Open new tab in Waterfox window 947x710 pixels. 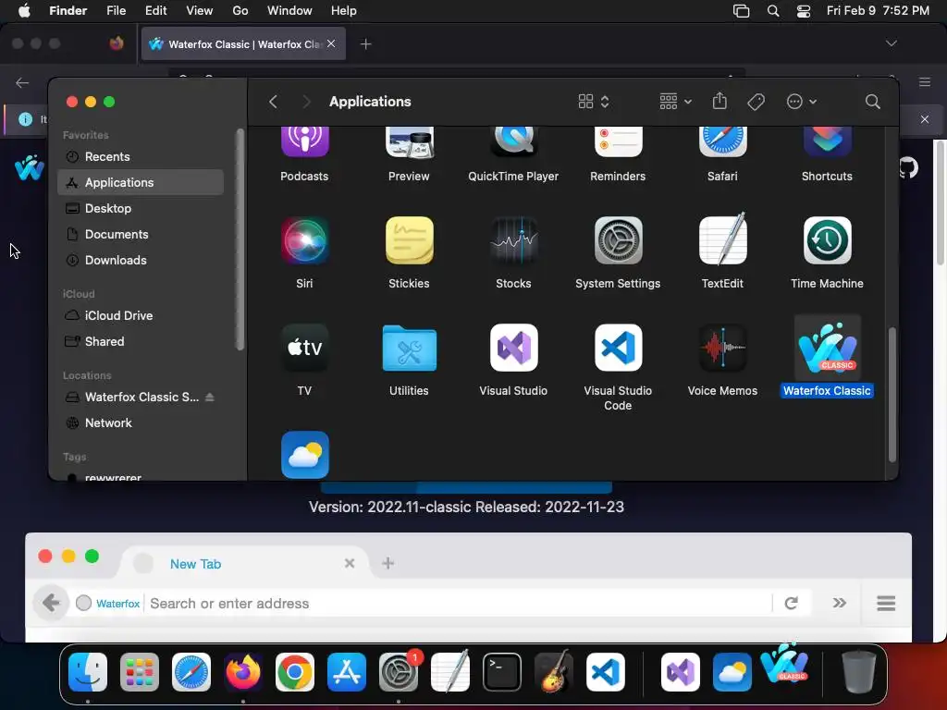387,563
